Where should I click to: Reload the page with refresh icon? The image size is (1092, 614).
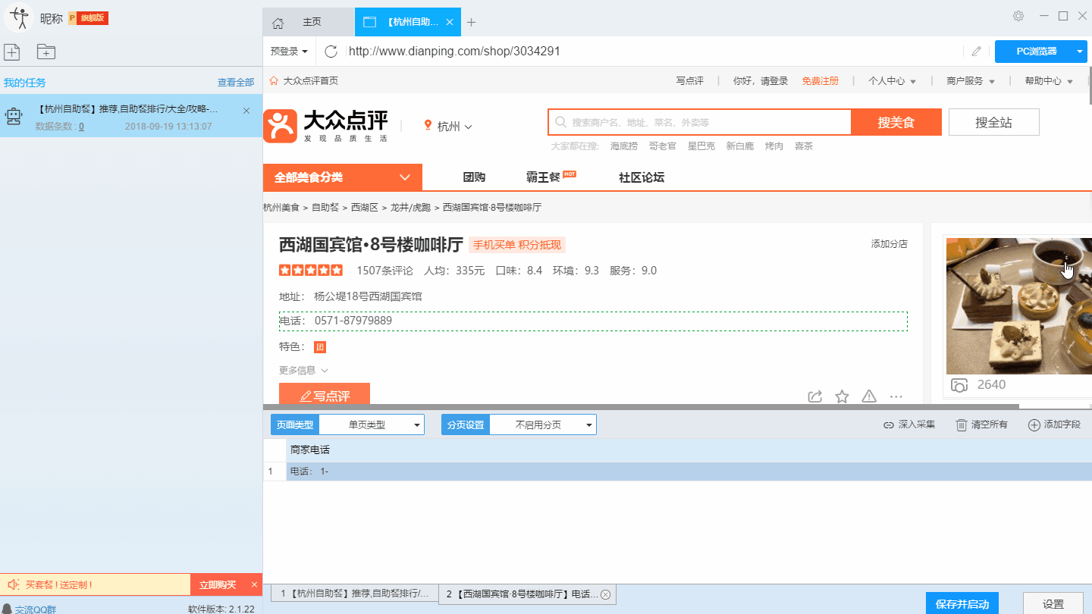pos(331,52)
